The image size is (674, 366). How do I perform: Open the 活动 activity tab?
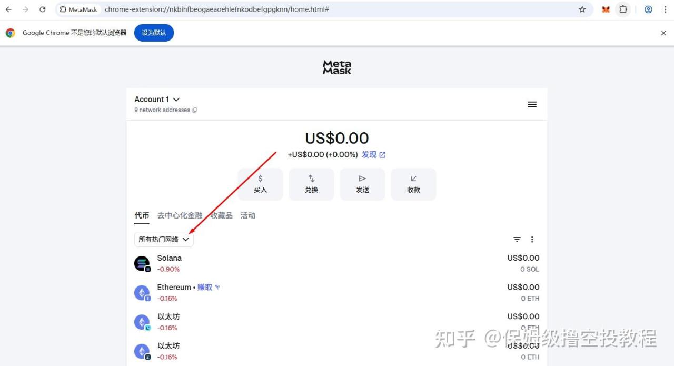tap(248, 215)
